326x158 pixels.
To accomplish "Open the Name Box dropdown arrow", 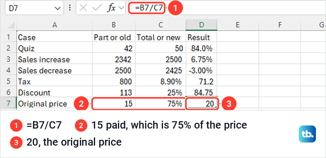I will click(x=57, y=8).
